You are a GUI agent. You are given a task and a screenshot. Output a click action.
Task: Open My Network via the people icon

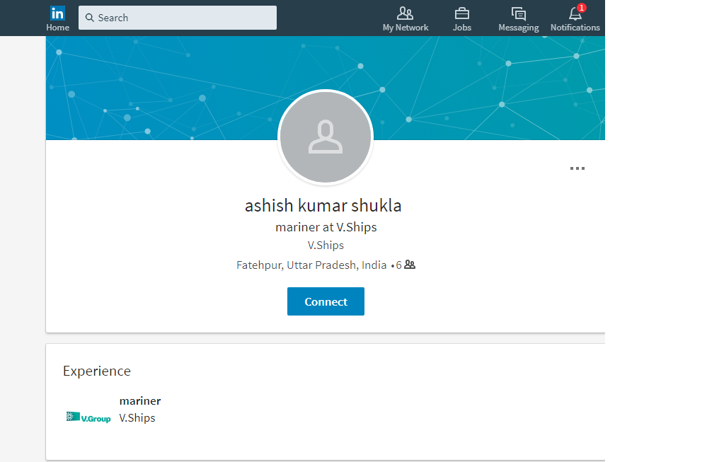[x=405, y=13]
